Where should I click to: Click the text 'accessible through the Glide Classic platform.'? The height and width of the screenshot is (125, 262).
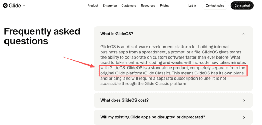(143, 84)
